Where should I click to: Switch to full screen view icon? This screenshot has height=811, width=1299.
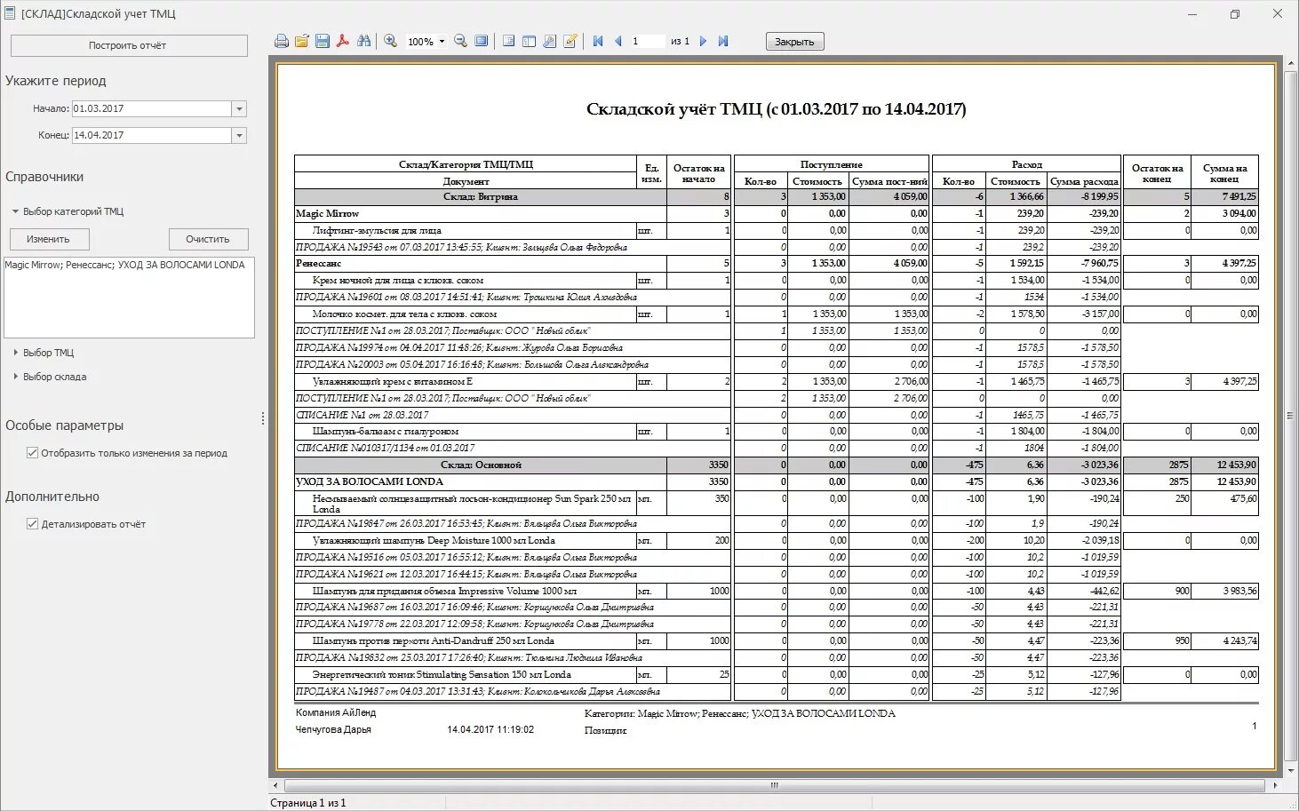(x=481, y=42)
